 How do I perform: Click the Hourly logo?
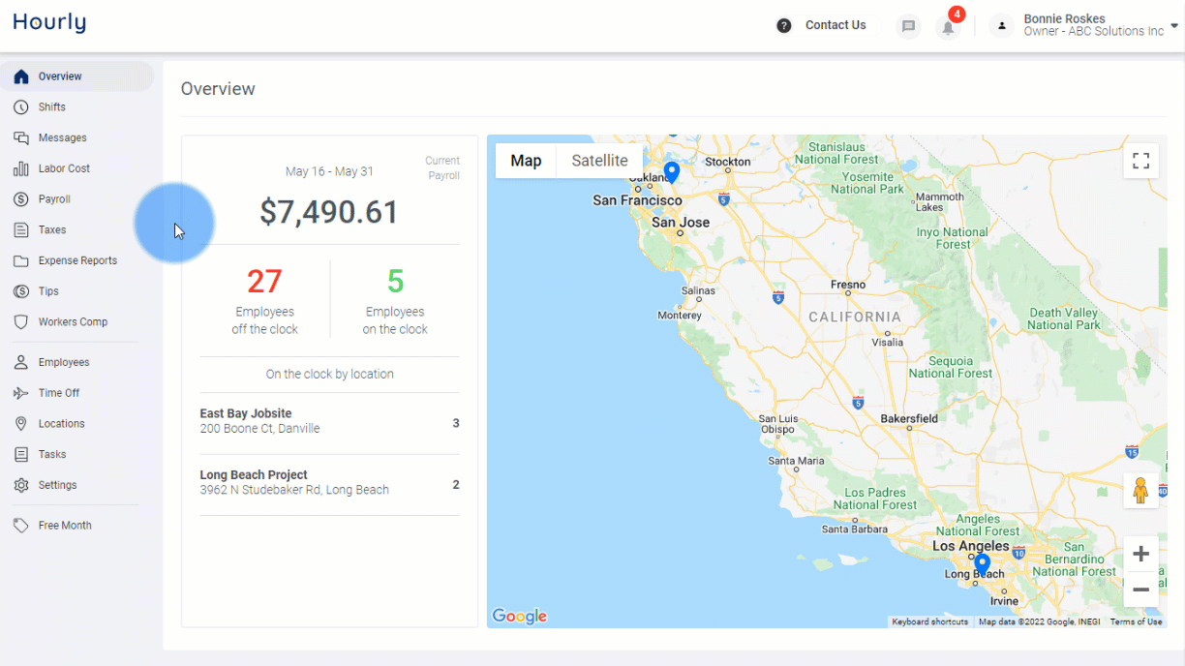pos(49,23)
